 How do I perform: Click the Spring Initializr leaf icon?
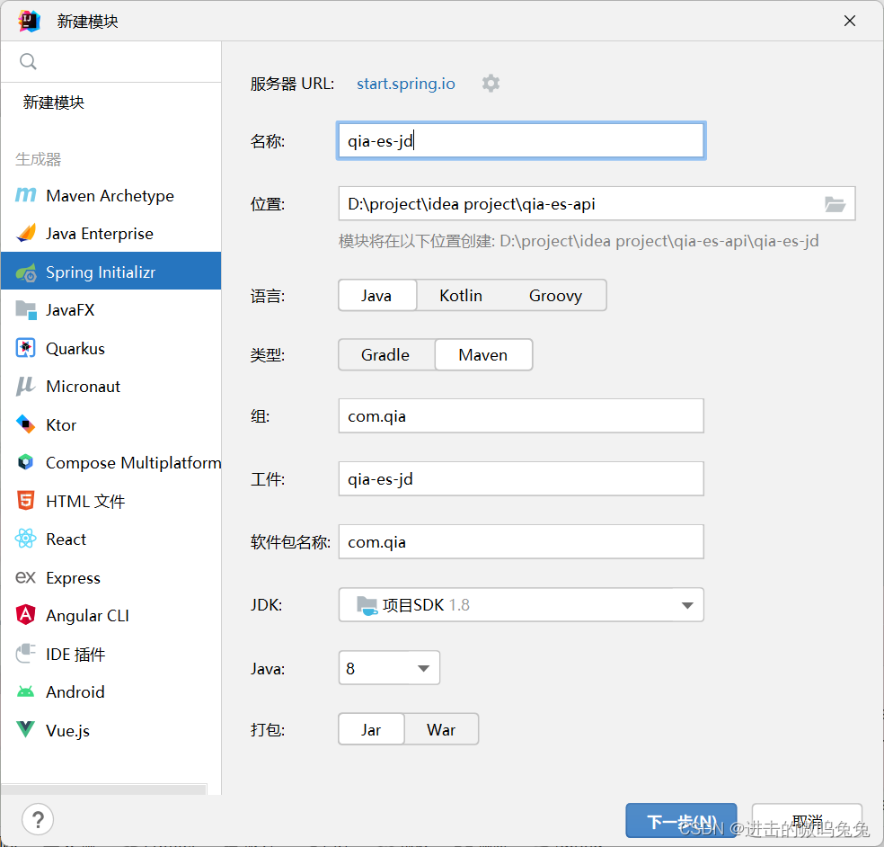(26, 272)
